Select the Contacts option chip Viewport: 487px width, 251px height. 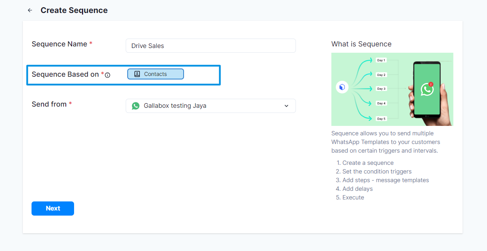point(156,74)
